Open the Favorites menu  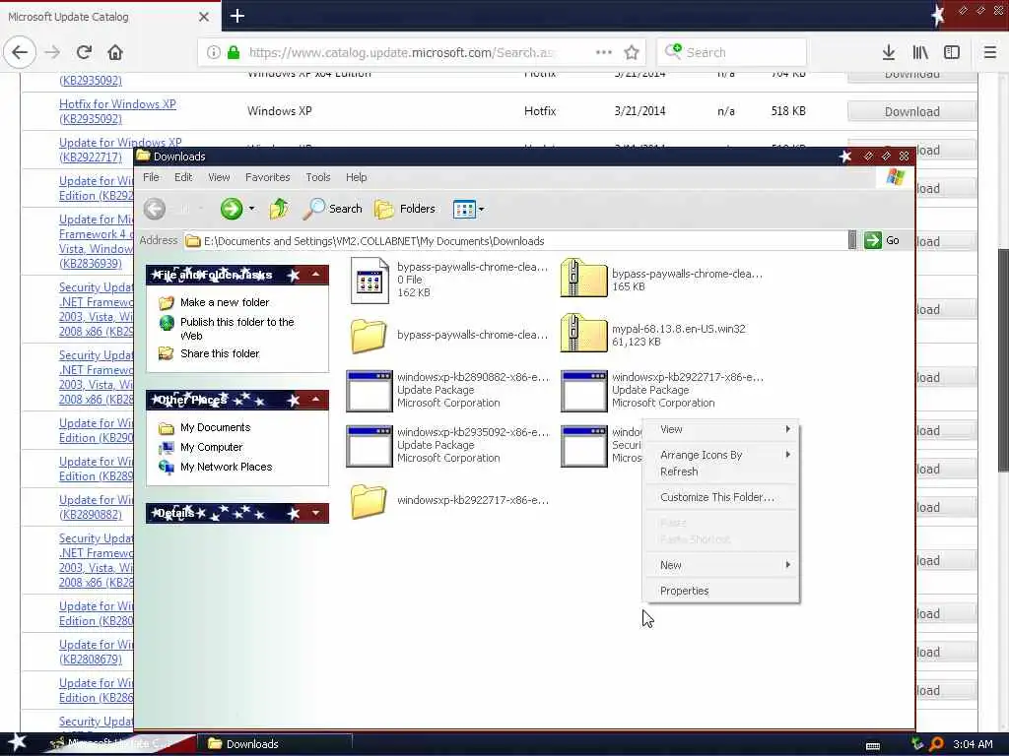click(x=268, y=177)
